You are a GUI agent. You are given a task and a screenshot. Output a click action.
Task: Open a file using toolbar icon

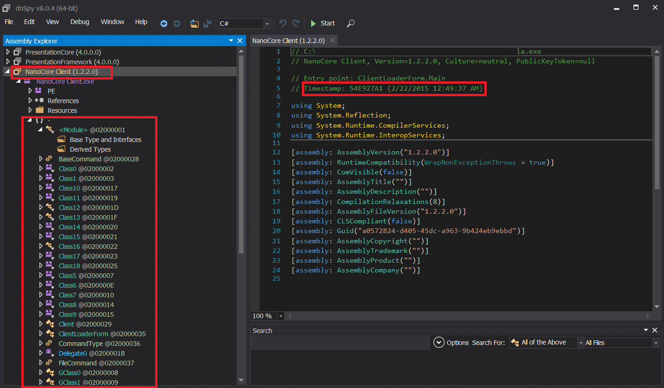click(x=194, y=24)
